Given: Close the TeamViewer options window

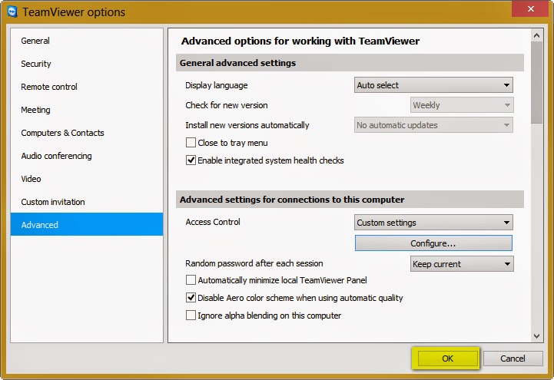Looking at the screenshot, I should (530, 8).
